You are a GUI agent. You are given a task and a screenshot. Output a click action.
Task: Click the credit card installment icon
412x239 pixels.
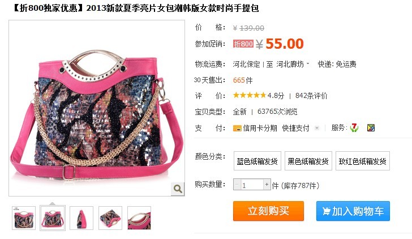tap(237, 129)
